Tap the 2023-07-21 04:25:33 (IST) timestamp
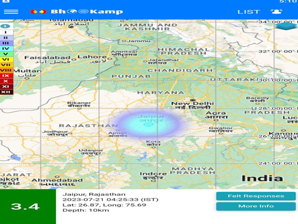This screenshot has height=224, width=298. (110, 200)
